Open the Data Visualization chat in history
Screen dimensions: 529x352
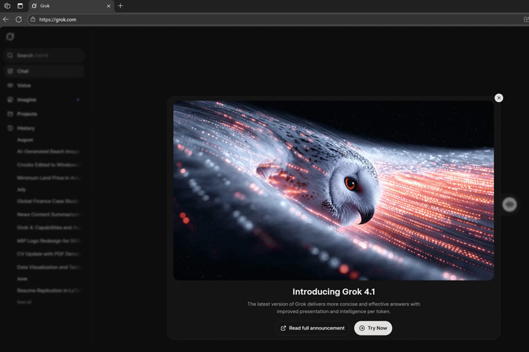pos(48,267)
